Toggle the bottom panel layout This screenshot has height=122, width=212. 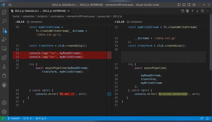184,5
